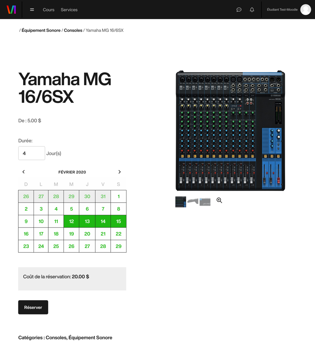The image size is (315, 352).
Task: Open the messages chat bubble icon
Action: pos(239,10)
